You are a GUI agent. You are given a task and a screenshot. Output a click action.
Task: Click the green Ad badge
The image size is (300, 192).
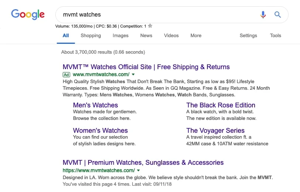[66, 74]
